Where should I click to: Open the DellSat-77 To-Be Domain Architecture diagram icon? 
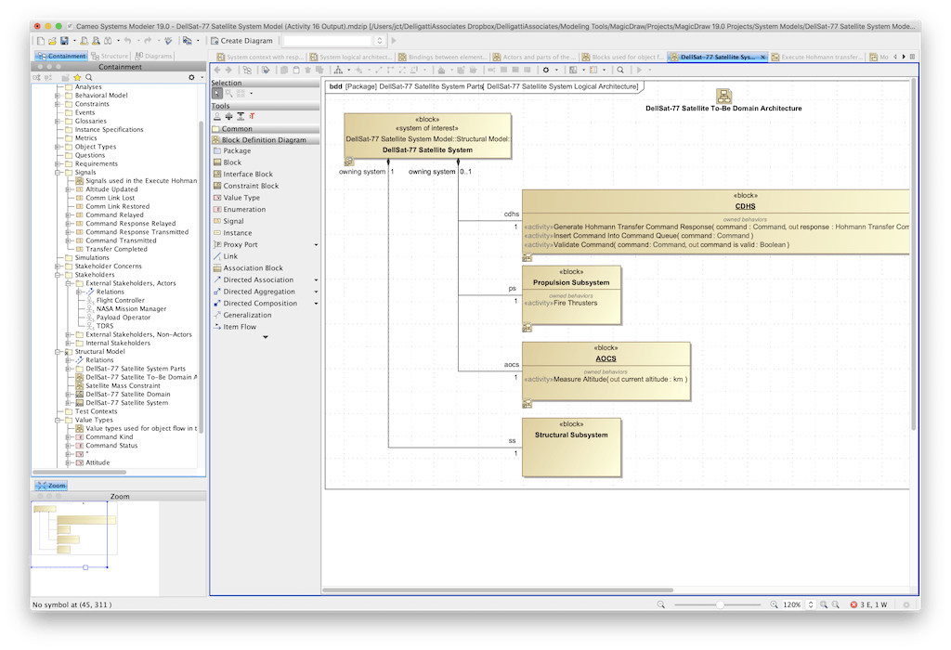click(723, 96)
